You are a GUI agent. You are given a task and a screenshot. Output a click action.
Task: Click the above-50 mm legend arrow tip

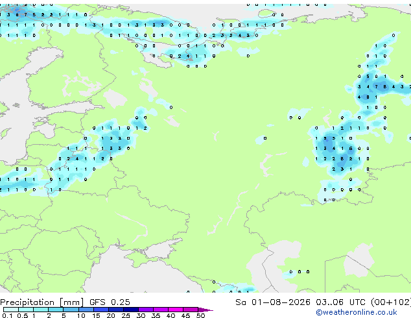[205, 310]
